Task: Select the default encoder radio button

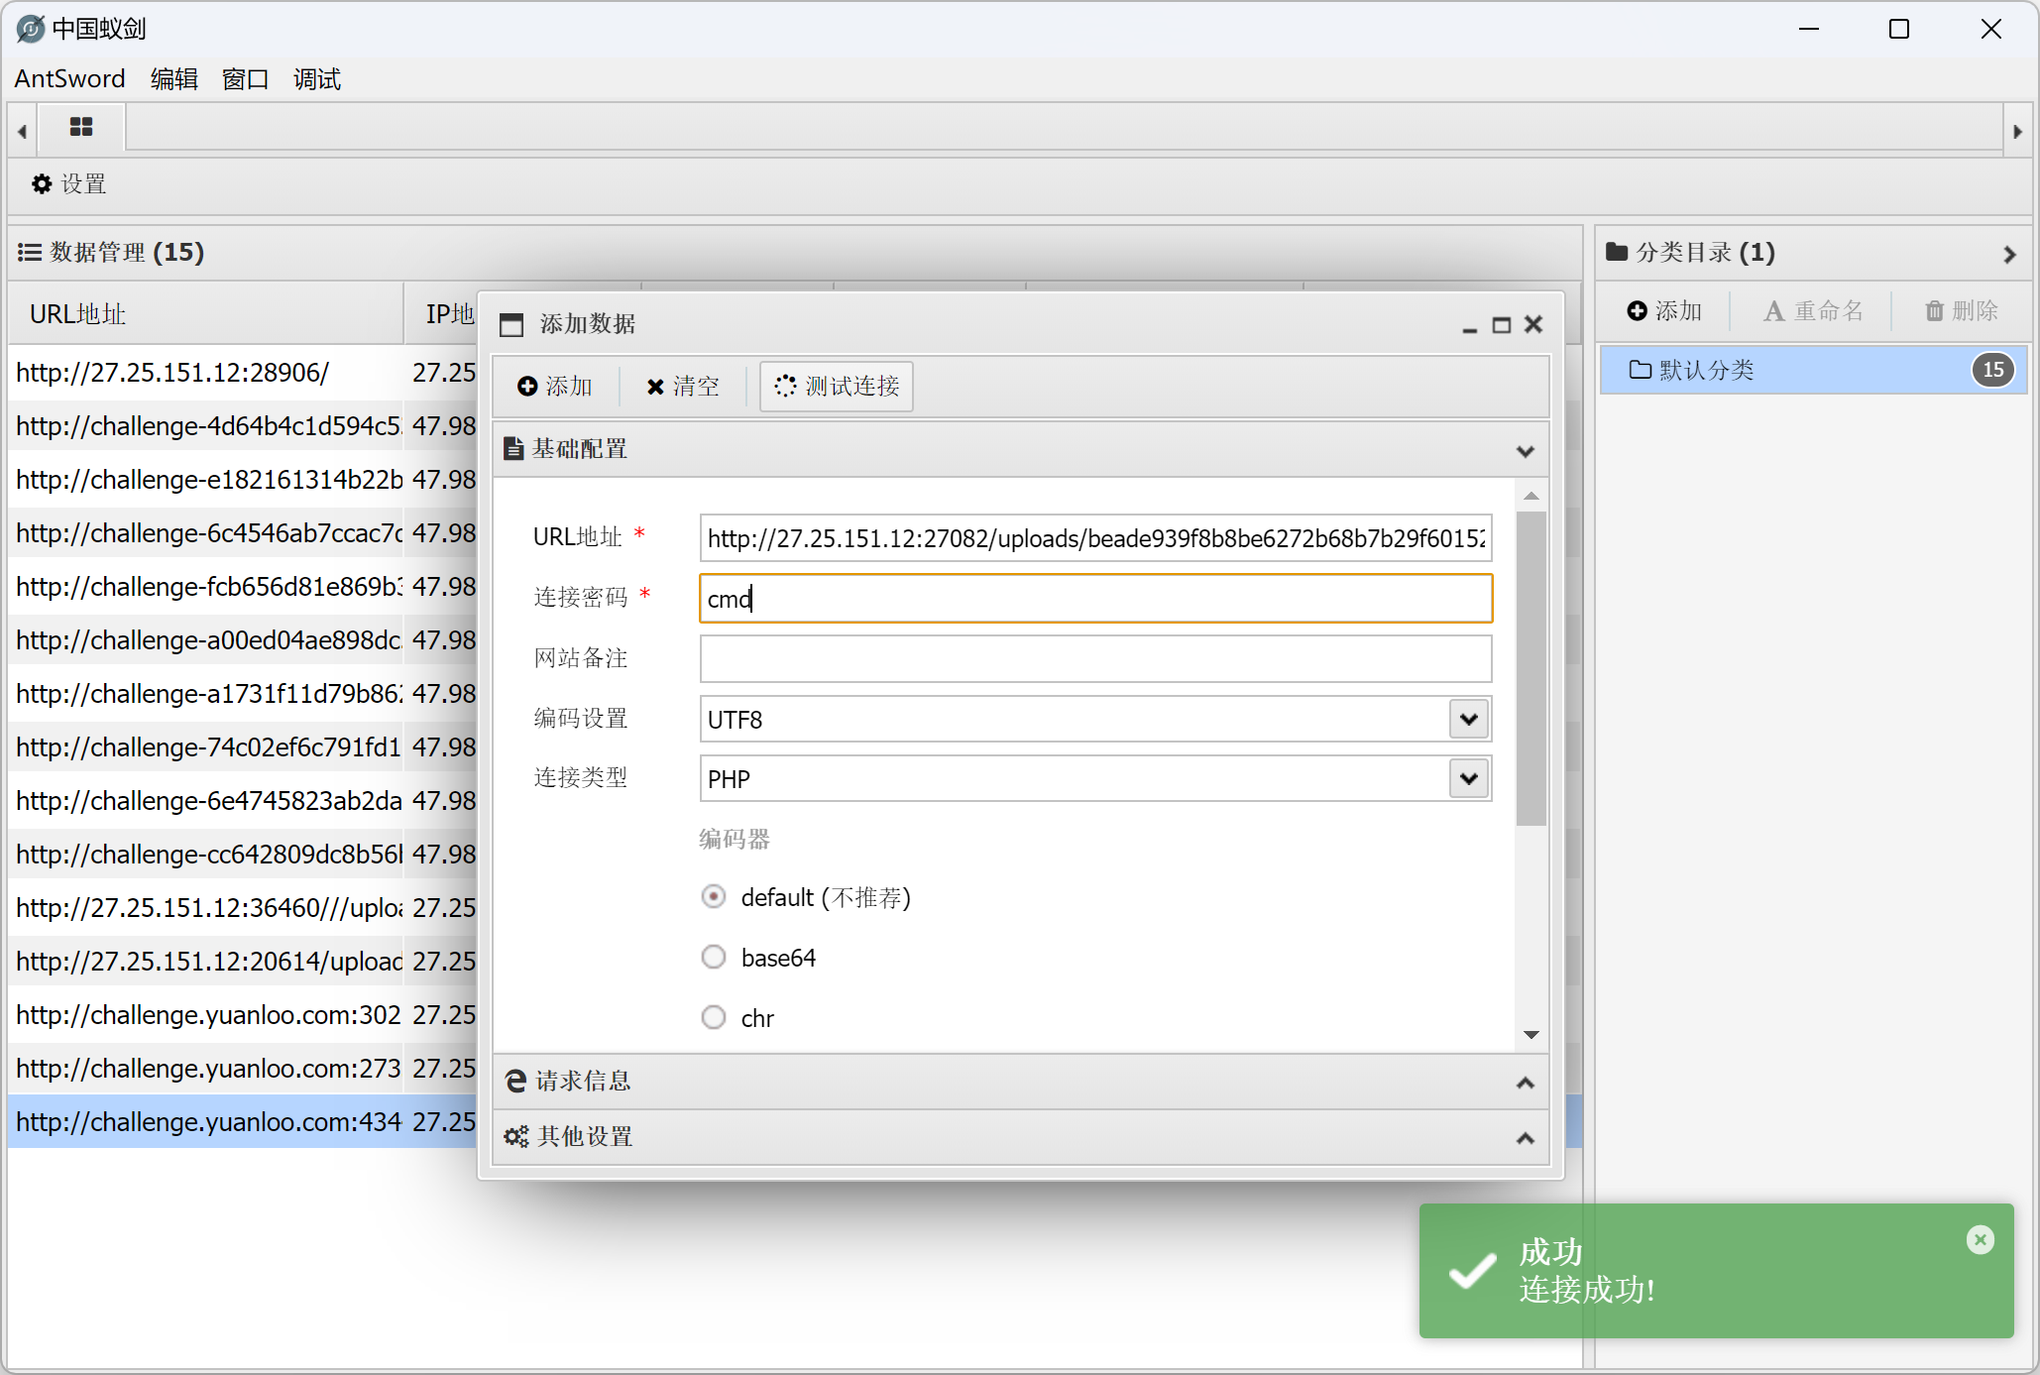Action: click(x=714, y=897)
